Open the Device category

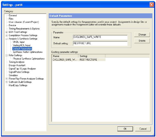(x=12, y=25)
